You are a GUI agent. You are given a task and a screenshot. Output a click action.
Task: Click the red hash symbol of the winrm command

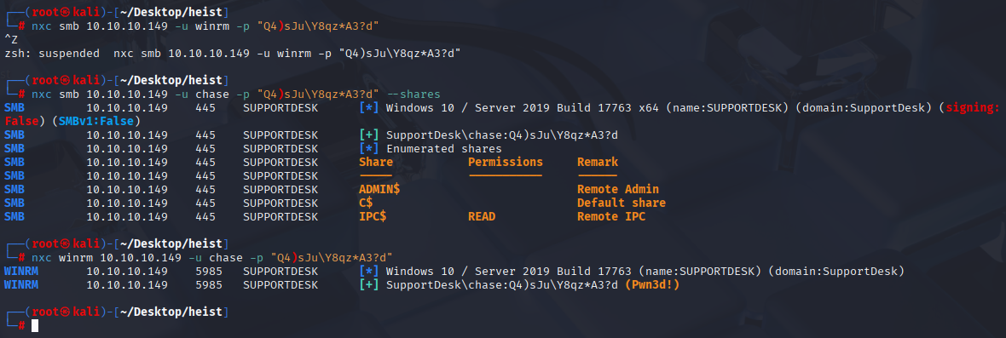coord(22,257)
